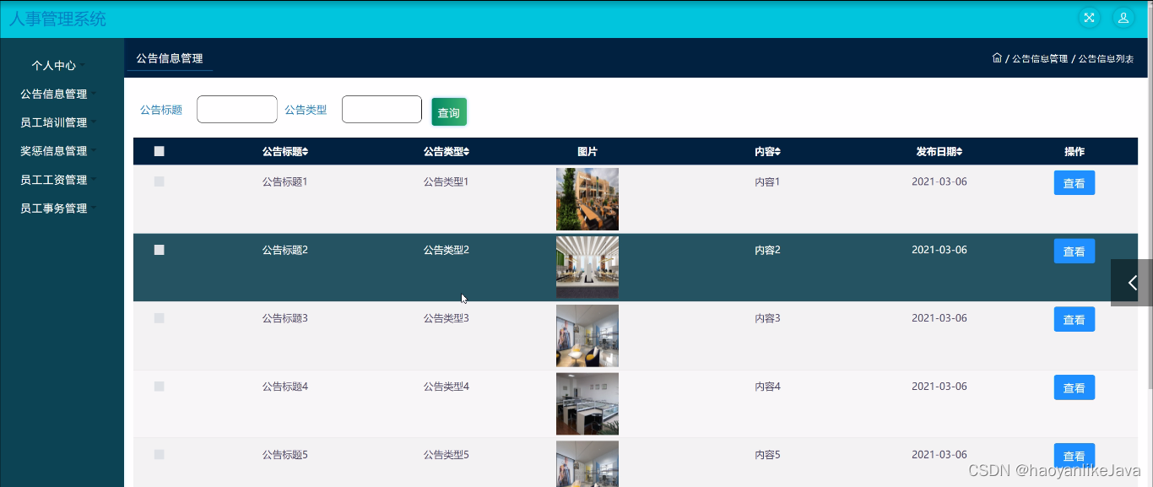Screen dimensions: 1153x487
Task: Check the row for 公告标题3
Action: pyautogui.click(x=159, y=318)
